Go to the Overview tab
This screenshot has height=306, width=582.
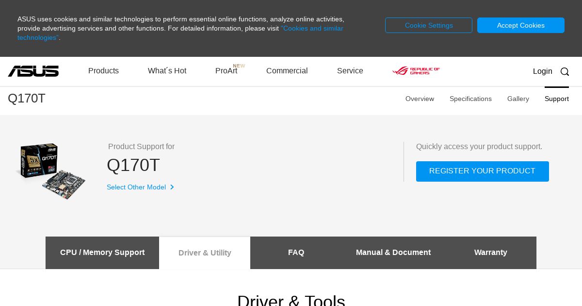(420, 99)
